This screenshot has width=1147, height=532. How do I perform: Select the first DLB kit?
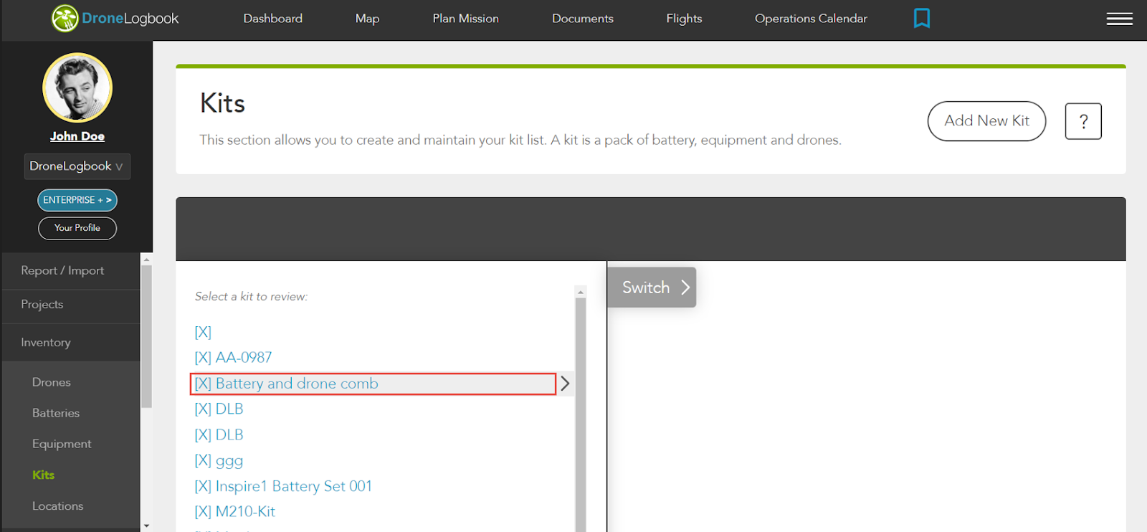click(219, 409)
